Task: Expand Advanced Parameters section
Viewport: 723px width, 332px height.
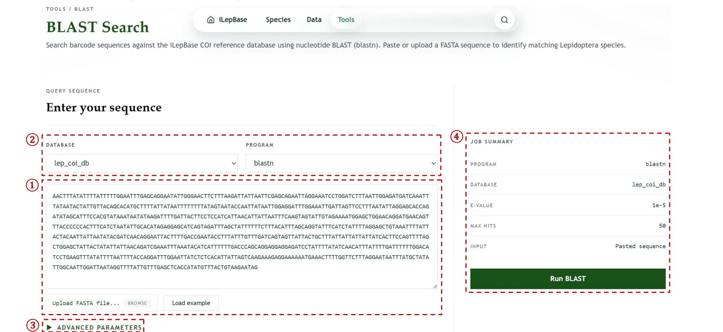Action: click(95, 327)
